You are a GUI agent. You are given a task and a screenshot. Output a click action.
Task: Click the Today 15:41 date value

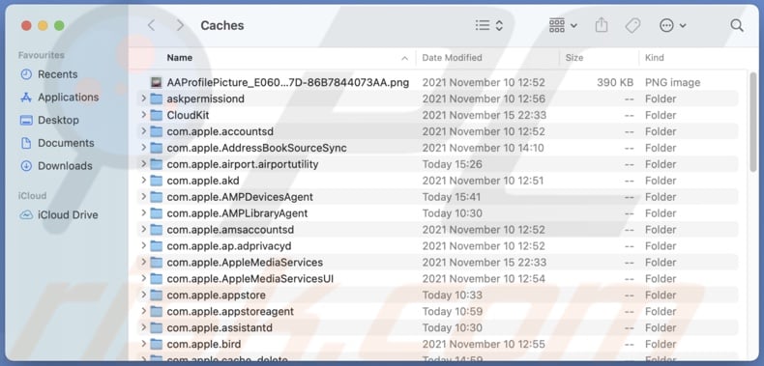[452, 197]
